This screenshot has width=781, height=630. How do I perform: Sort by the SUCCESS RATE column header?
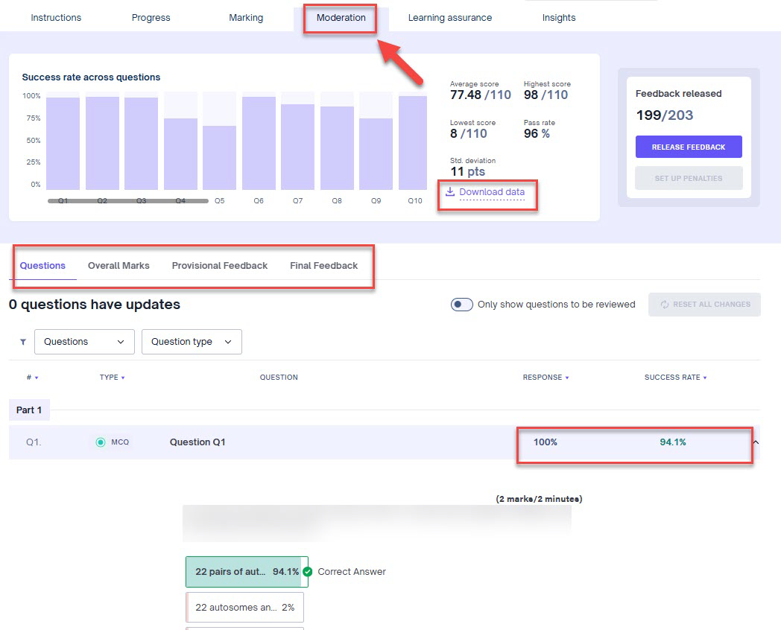pos(675,378)
